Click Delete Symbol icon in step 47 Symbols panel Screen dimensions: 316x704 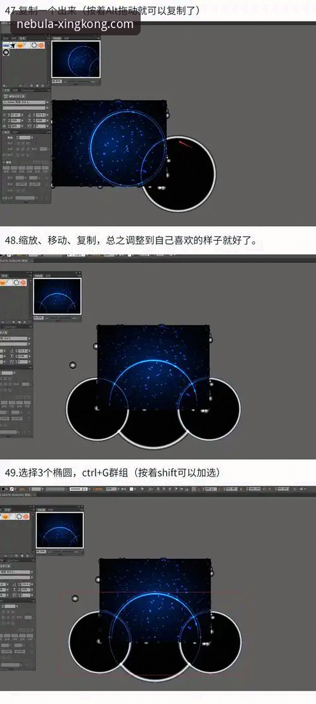[x=43, y=86]
